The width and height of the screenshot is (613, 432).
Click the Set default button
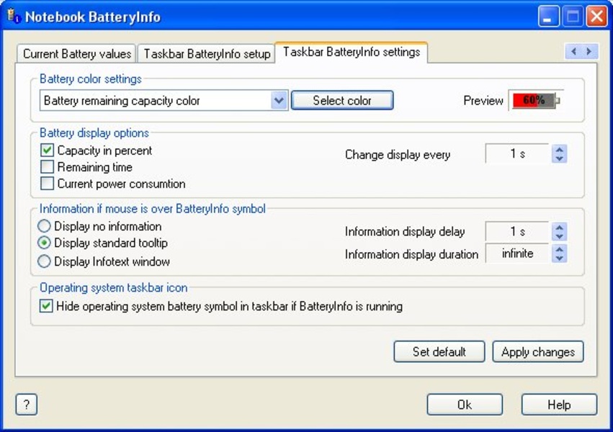tap(439, 351)
